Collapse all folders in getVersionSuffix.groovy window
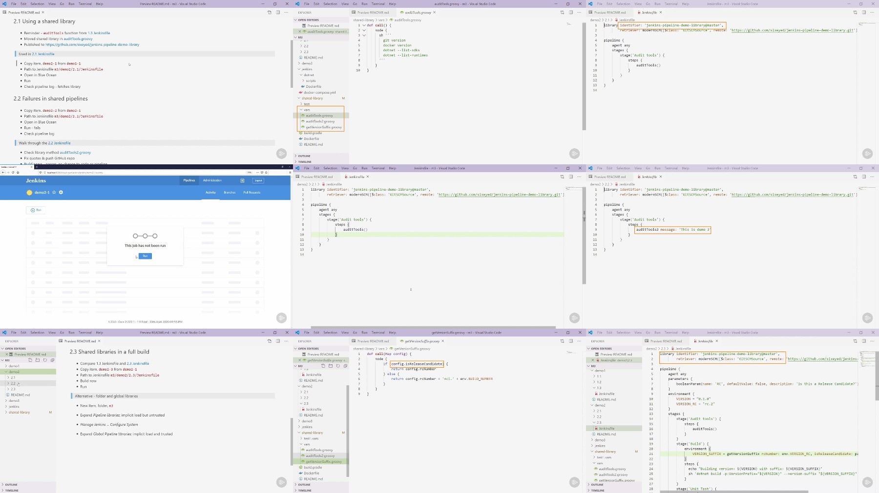The image size is (879, 493). [345, 366]
